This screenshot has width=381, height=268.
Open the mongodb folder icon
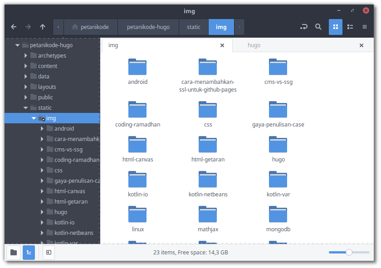coord(278,214)
